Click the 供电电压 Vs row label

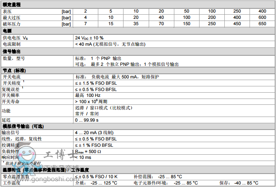coord(16,37)
